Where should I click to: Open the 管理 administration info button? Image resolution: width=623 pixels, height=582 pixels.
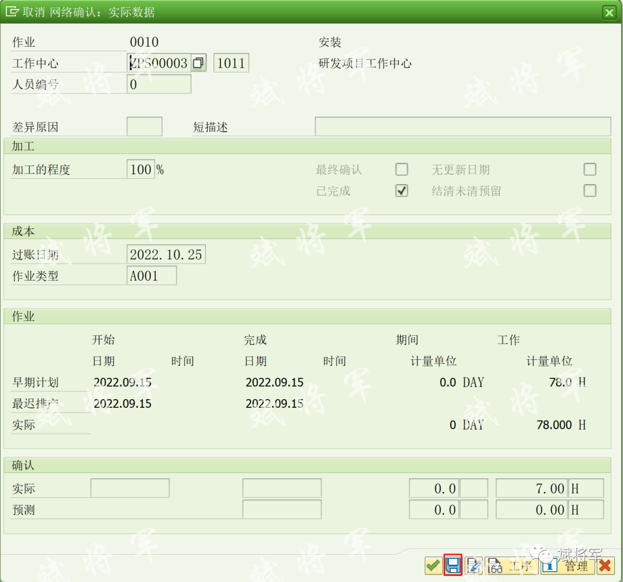tap(568, 565)
